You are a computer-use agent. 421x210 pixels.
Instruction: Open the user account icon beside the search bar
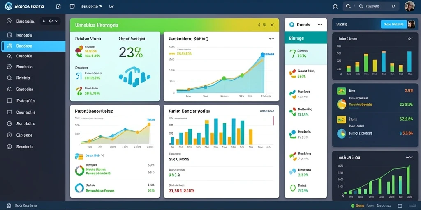[335, 6]
